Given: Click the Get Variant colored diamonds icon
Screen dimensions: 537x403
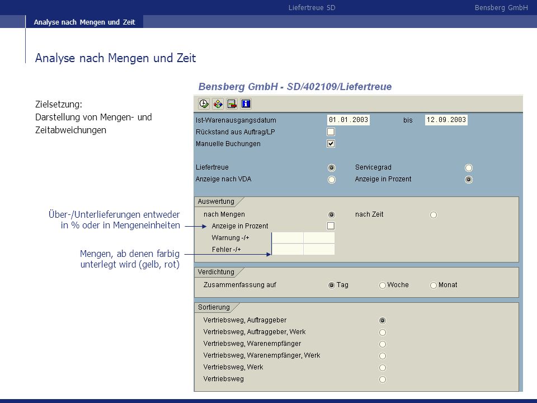Looking at the screenshot, I should click(x=218, y=104).
